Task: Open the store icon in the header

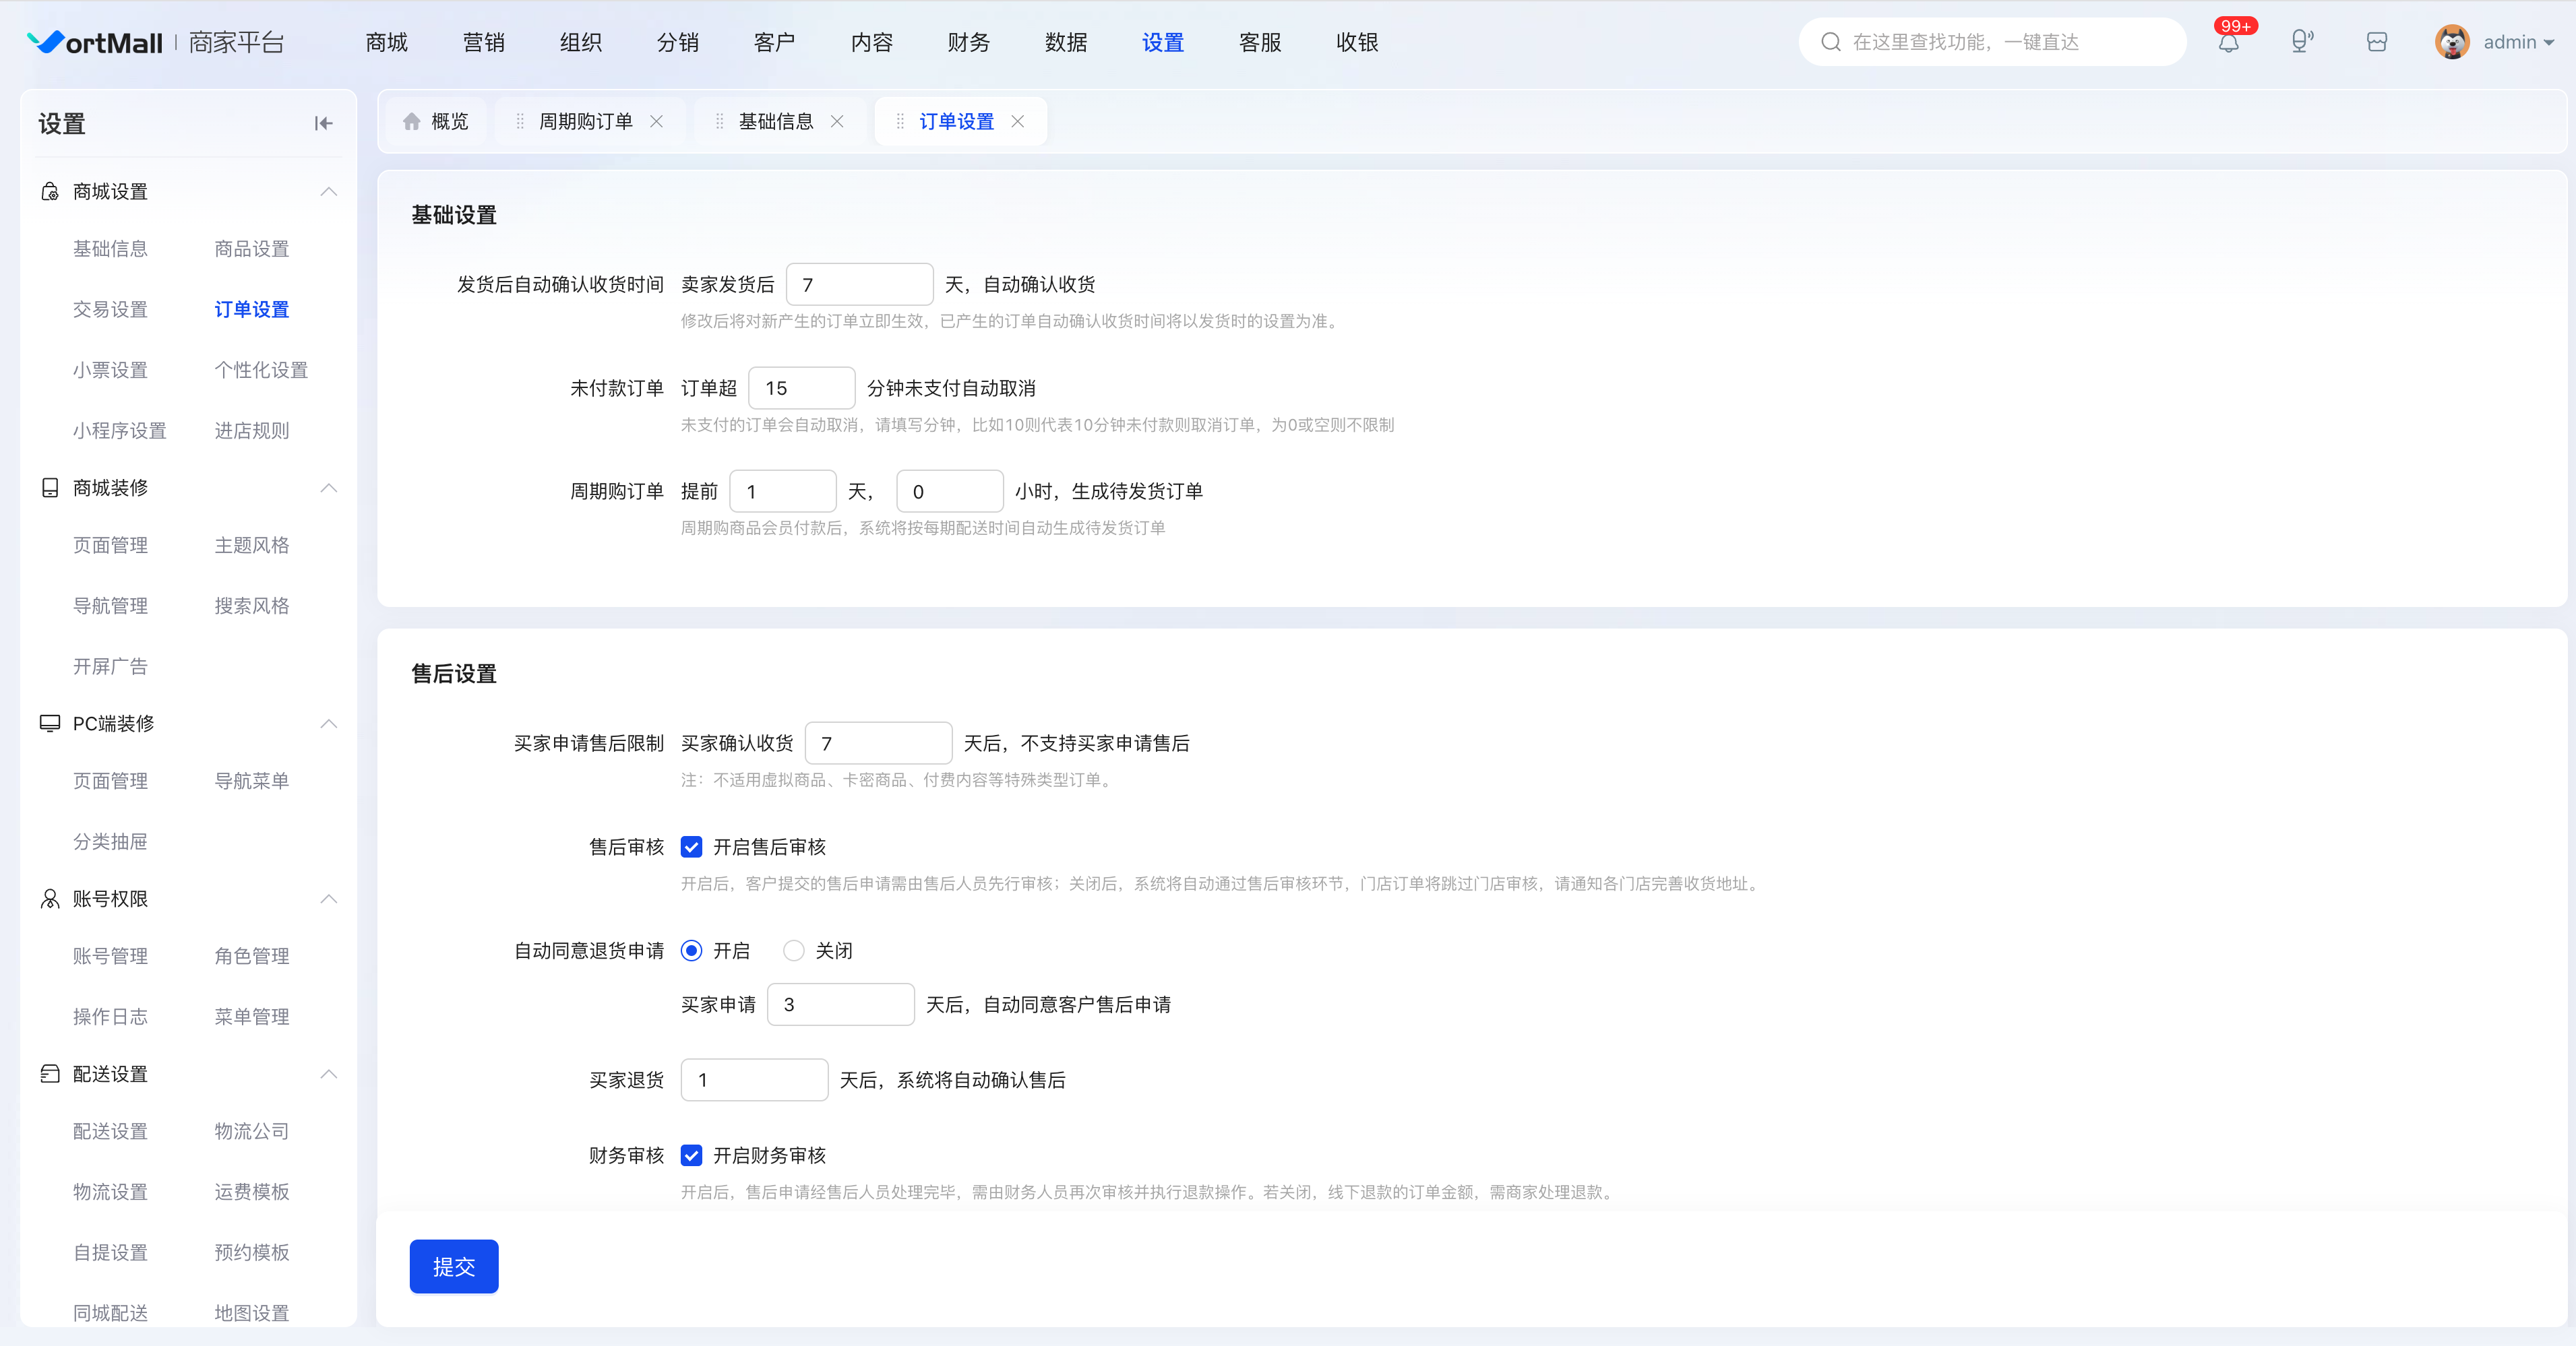Action: pos(2377,42)
